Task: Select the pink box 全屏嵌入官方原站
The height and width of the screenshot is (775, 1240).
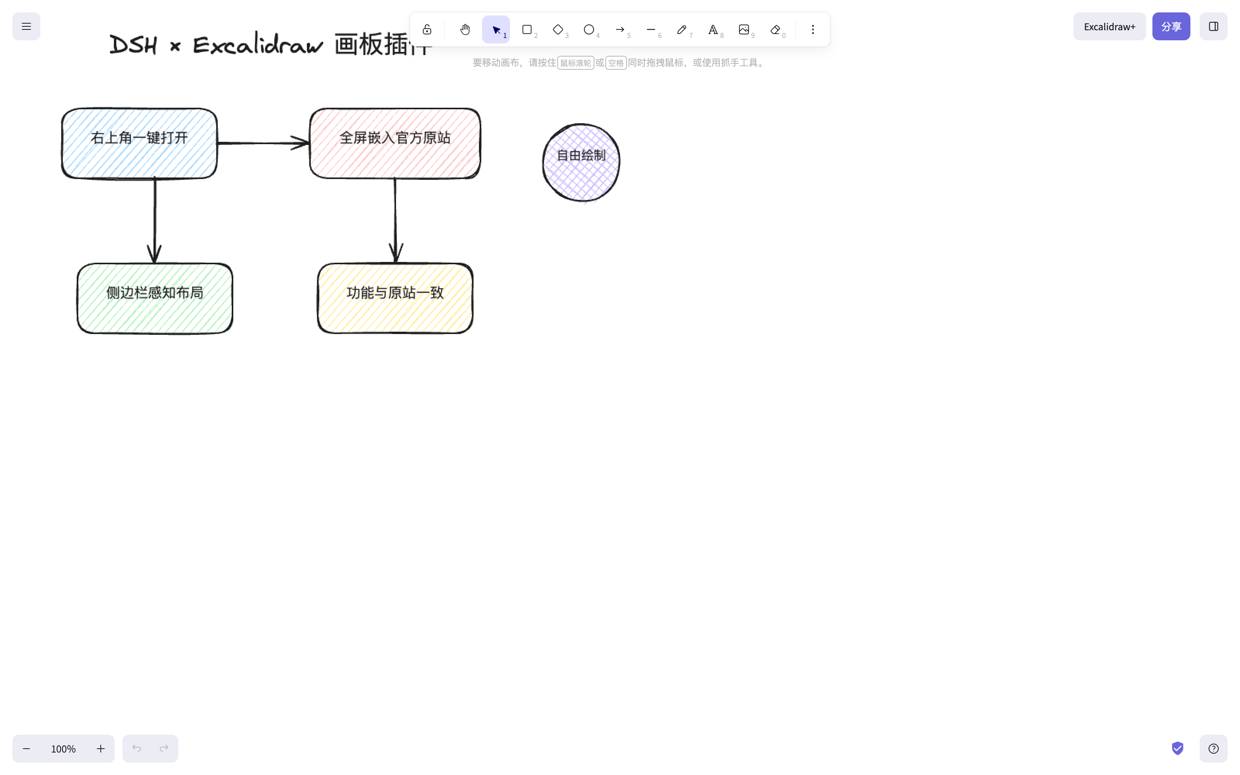Action: [x=395, y=143]
